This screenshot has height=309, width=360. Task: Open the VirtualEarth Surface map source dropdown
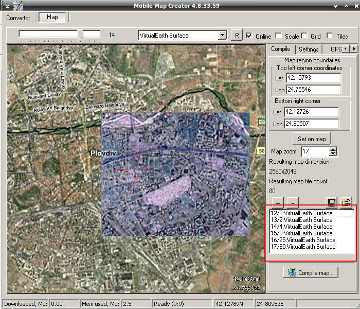(x=222, y=36)
